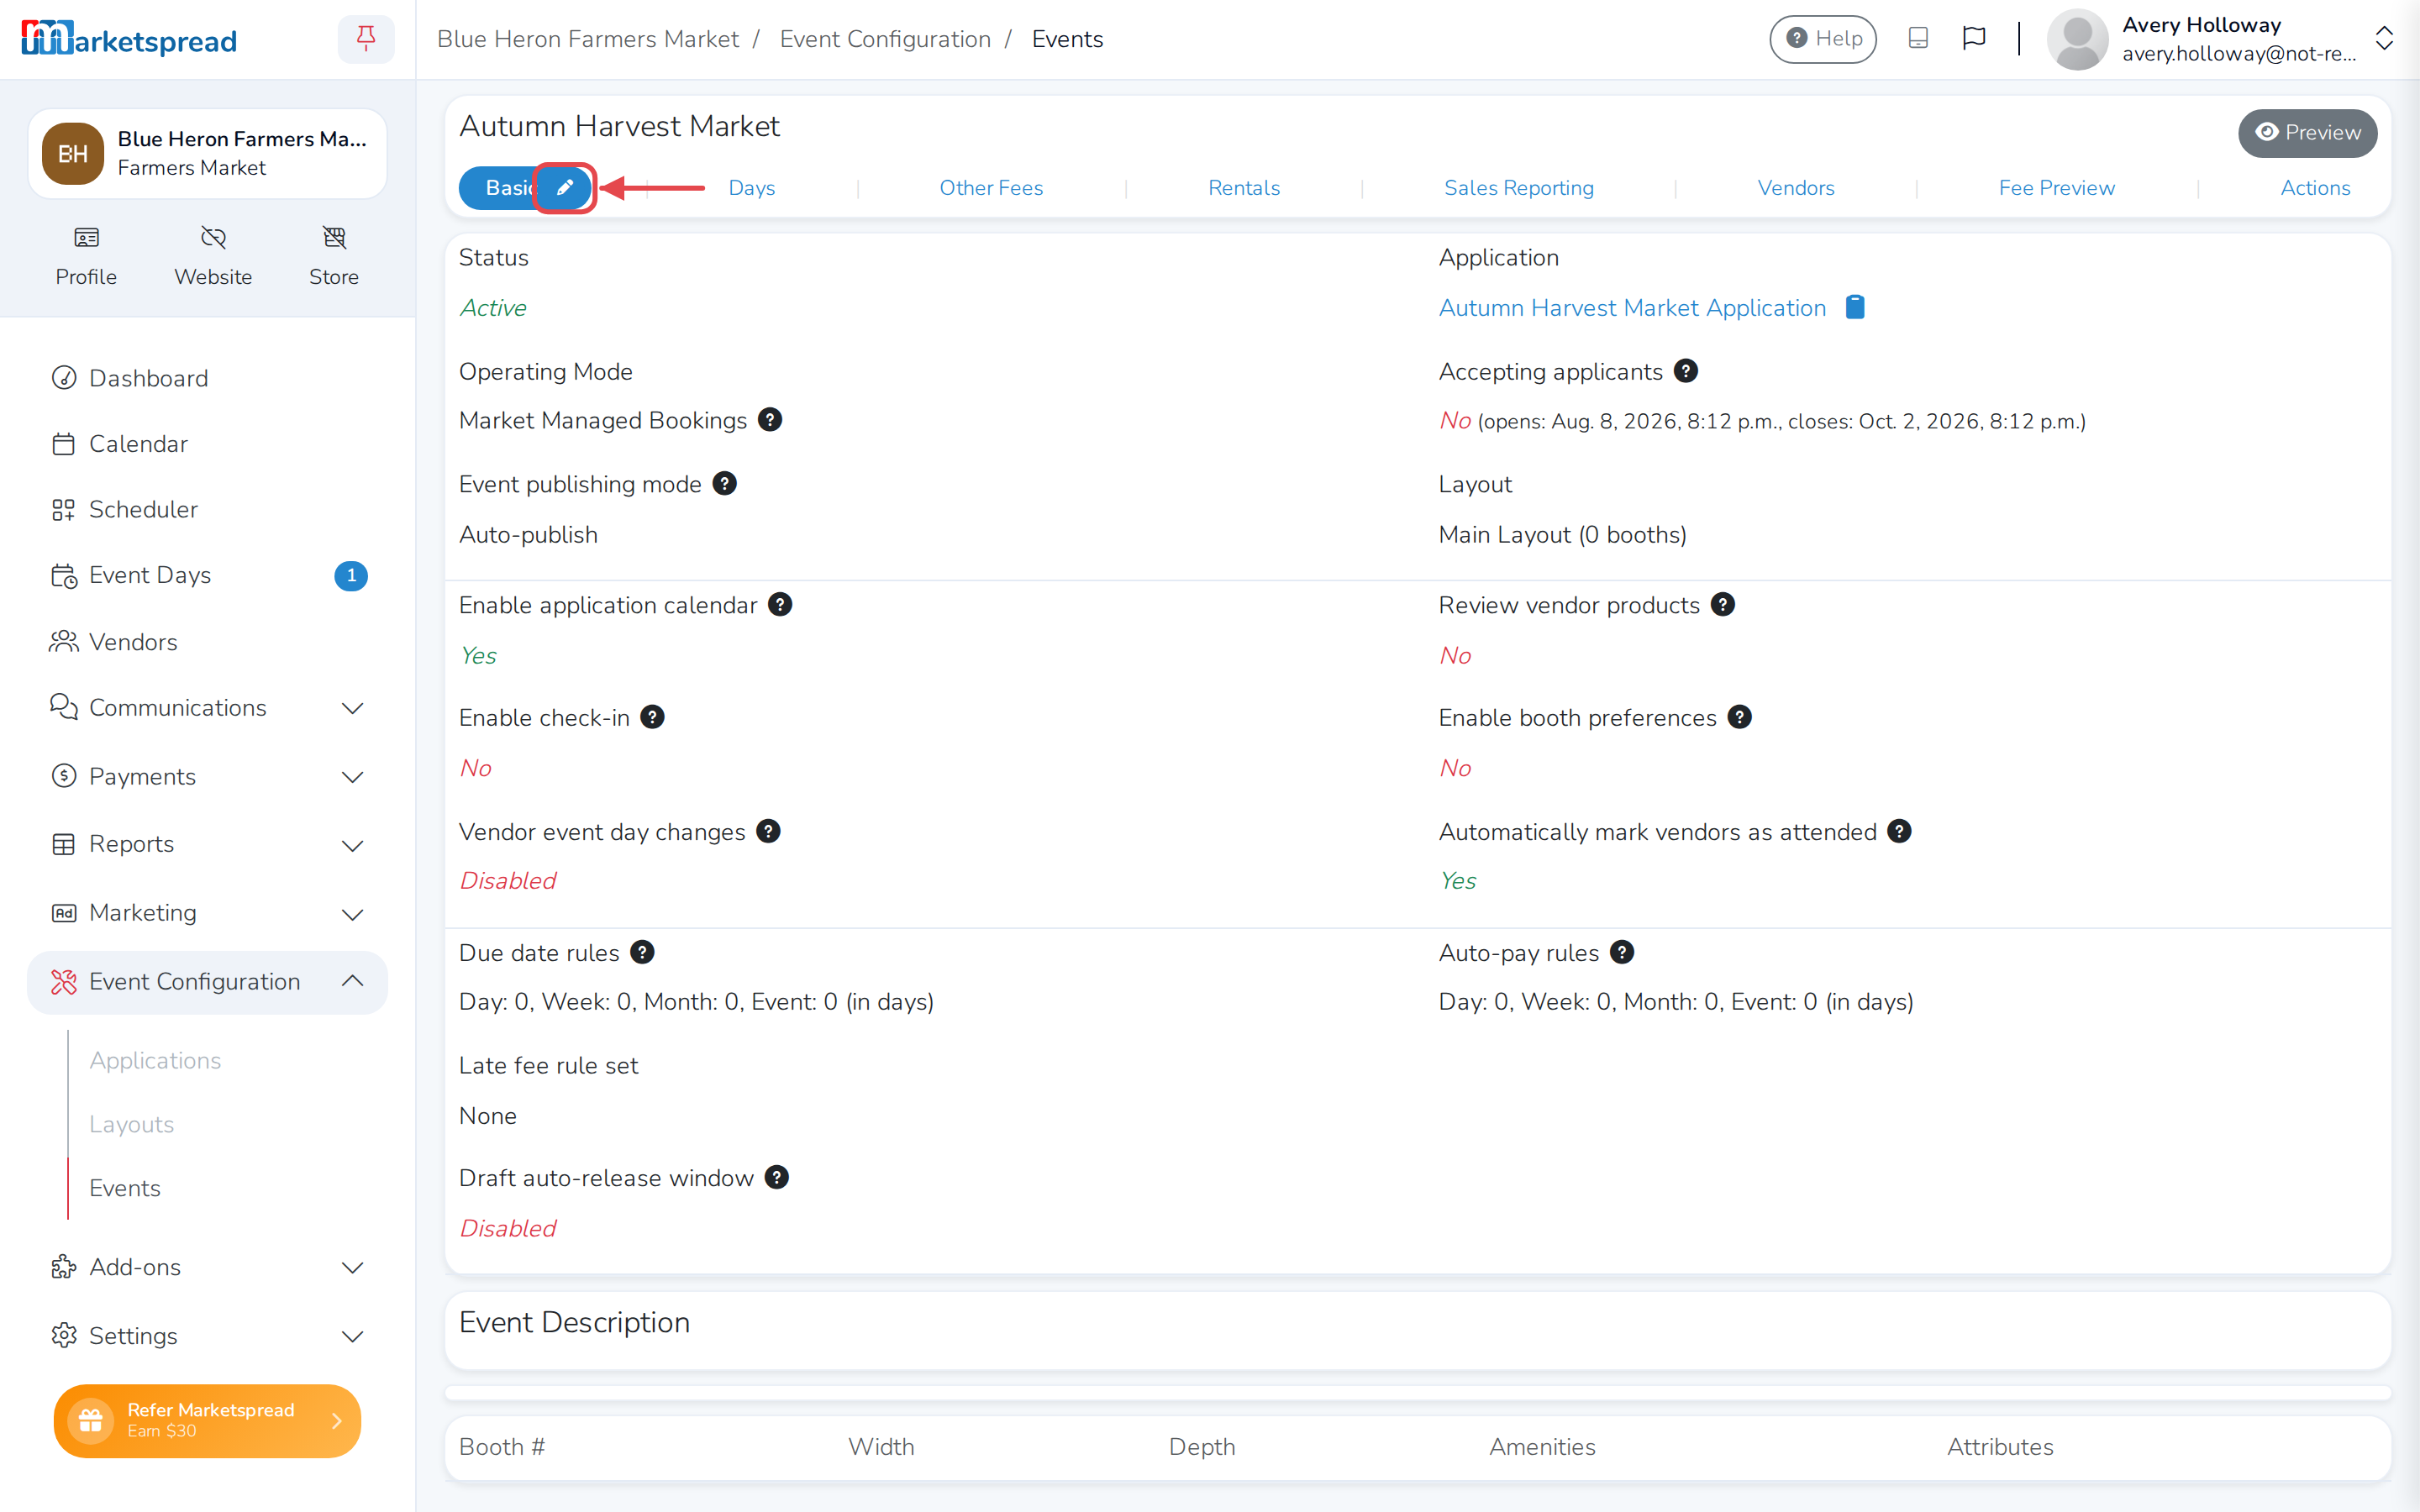Expand the Communications menu
The width and height of the screenshot is (2420, 1512).
[208, 708]
